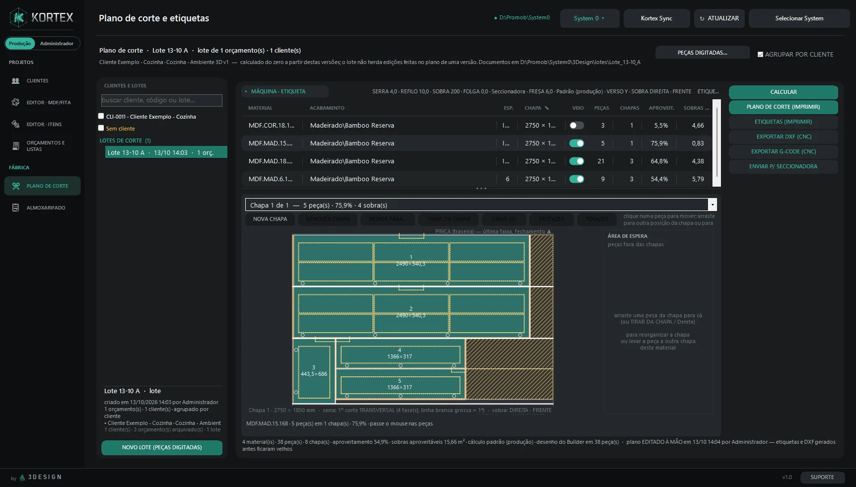Click the Calcular button

(783, 92)
